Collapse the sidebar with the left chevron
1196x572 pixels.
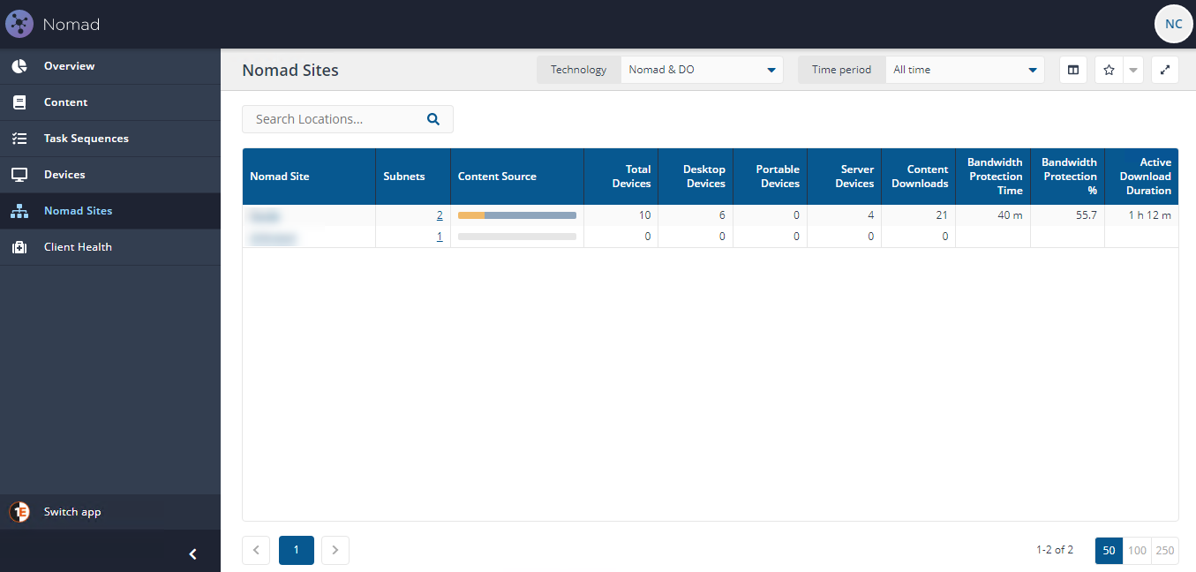click(x=192, y=554)
